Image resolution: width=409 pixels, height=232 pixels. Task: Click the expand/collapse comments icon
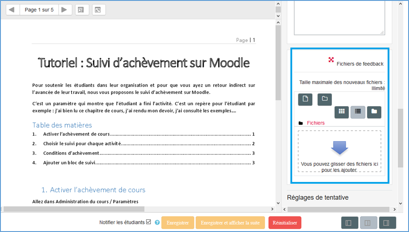click(x=99, y=10)
